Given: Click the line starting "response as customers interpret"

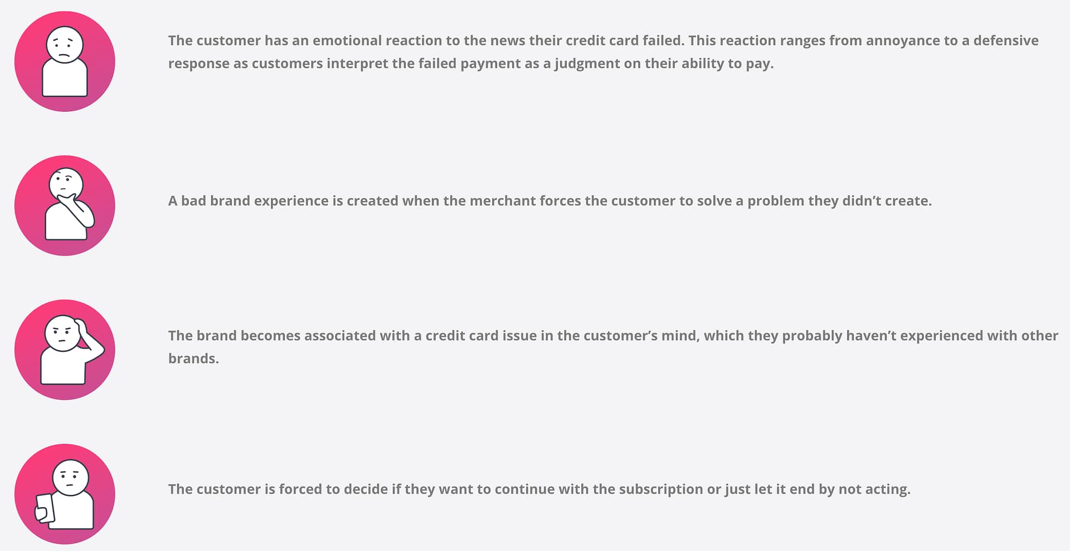Looking at the screenshot, I should point(471,63).
